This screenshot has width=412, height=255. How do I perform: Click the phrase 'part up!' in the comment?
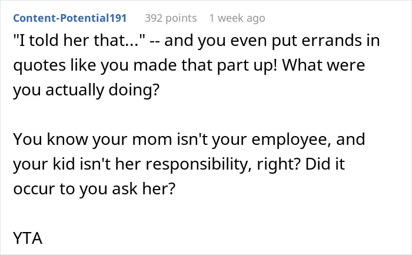pyautogui.click(x=247, y=65)
